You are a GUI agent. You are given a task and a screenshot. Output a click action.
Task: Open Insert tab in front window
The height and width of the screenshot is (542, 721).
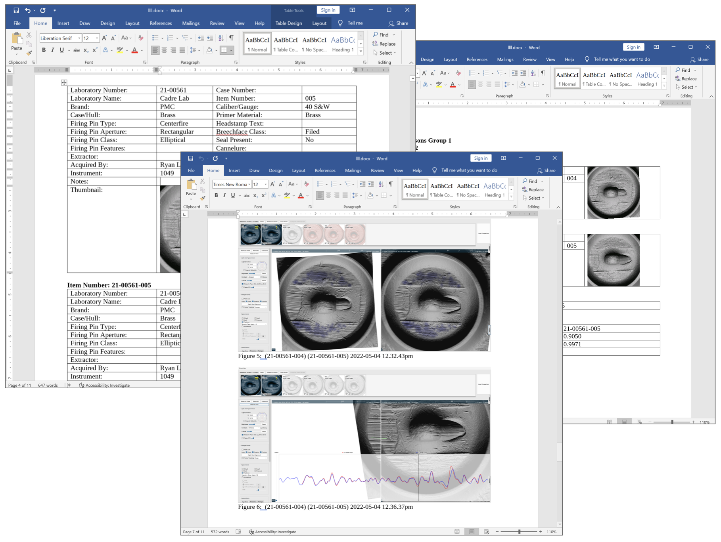(x=234, y=170)
